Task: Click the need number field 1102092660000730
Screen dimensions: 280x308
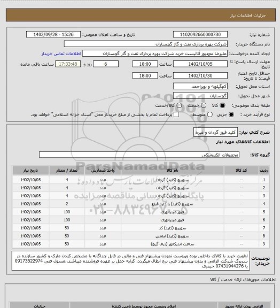Action: click(200, 35)
